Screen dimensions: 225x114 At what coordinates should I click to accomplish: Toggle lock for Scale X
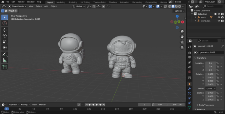(x=218, y=93)
